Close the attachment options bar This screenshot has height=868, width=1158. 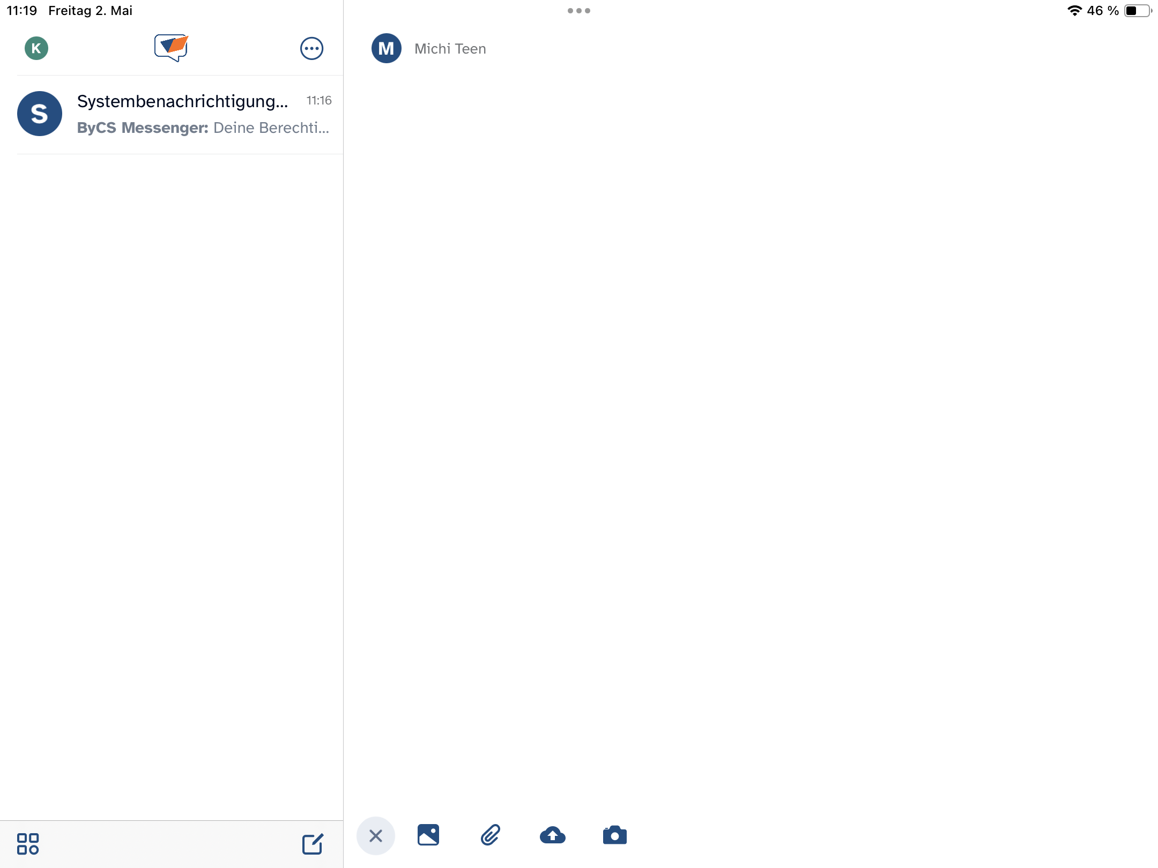(376, 835)
